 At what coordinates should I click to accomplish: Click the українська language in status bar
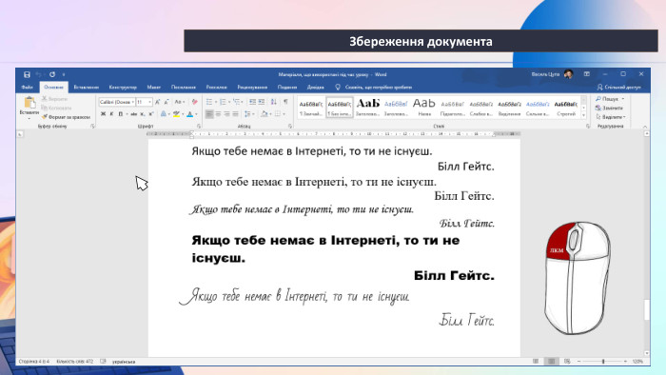[x=124, y=362]
